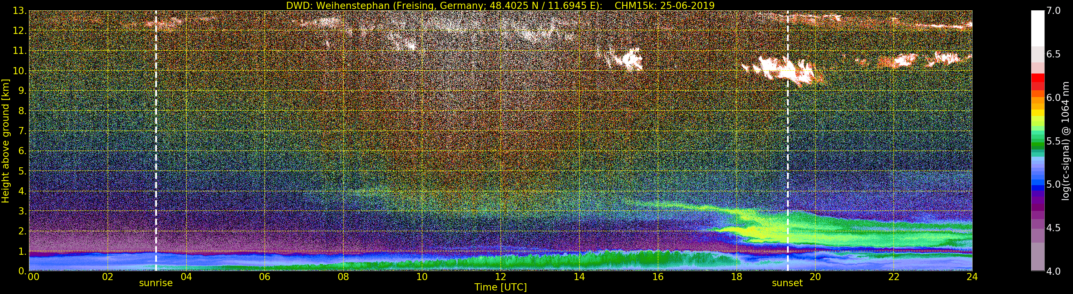Click the height axis tick '9.'
The height and width of the screenshot is (294, 1073).
pyautogui.click(x=22, y=91)
